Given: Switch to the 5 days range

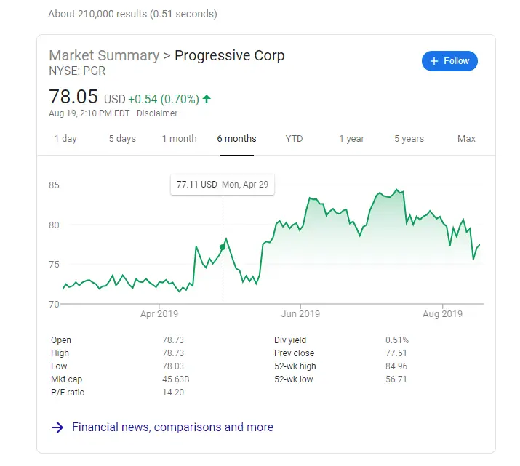Looking at the screenshot, I should 122,139.
